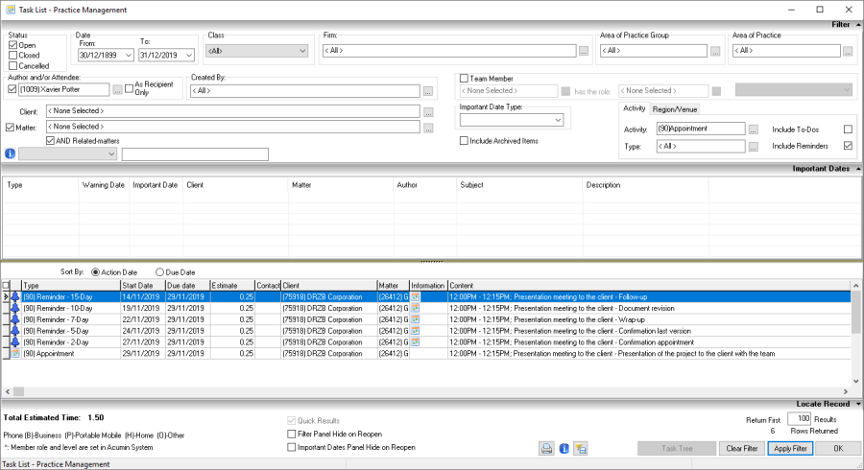
Task: Click the Clear Filter button
Action: 742,449
